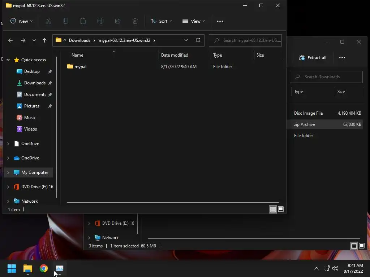370x277 pixels.
Task: Collapse the Quick access tree node
Action: (8, 60)
